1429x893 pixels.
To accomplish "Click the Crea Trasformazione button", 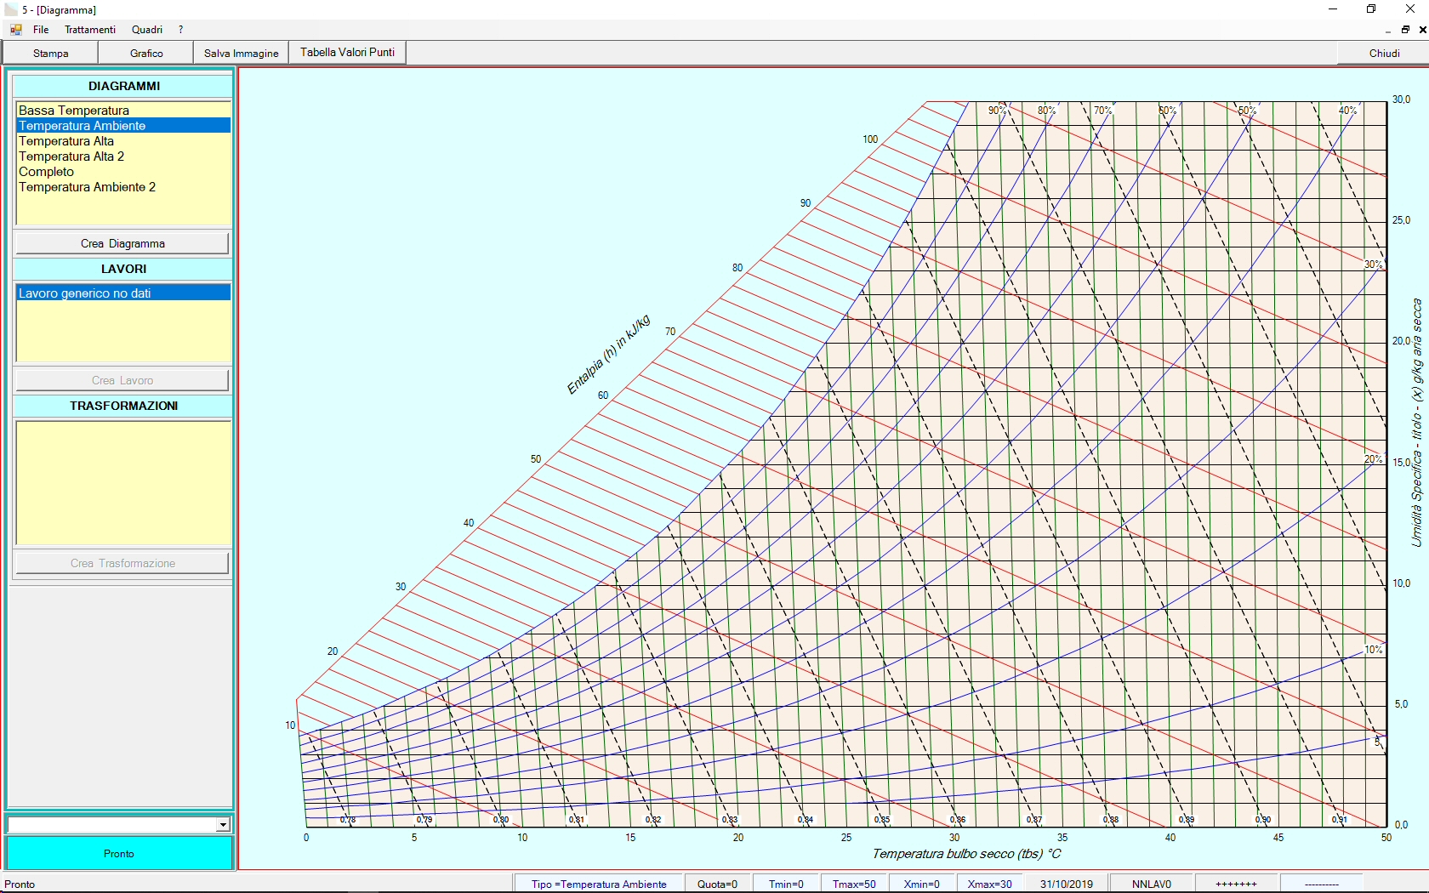I will [x=122, y=563].
